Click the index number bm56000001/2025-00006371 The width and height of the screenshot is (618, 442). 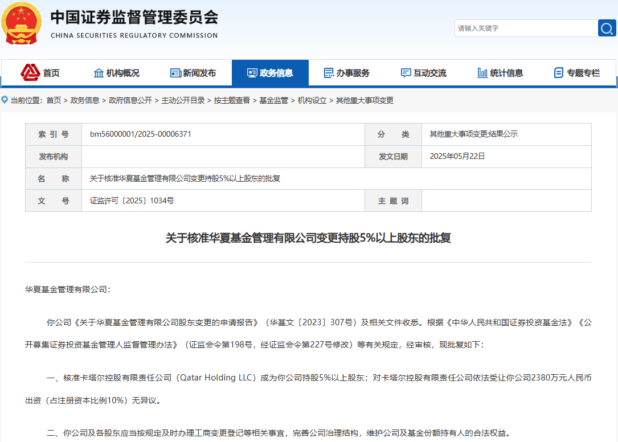point(140,134)
